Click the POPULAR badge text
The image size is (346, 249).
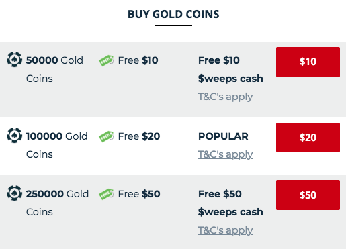tap(223, 136)
